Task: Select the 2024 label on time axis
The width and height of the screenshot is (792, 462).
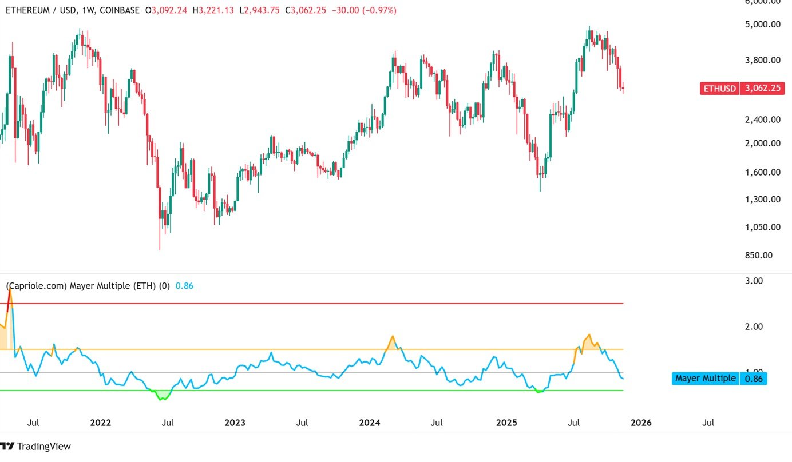Action: coord(370,423)
